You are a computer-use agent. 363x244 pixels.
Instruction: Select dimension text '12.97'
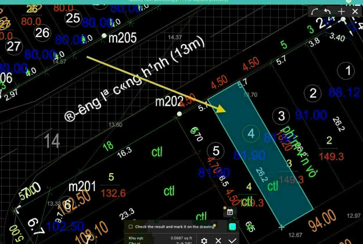354,216
